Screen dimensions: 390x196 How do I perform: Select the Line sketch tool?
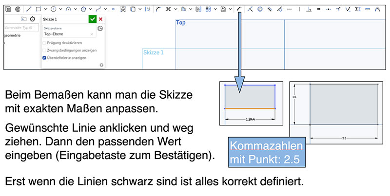tap(29, 9)
